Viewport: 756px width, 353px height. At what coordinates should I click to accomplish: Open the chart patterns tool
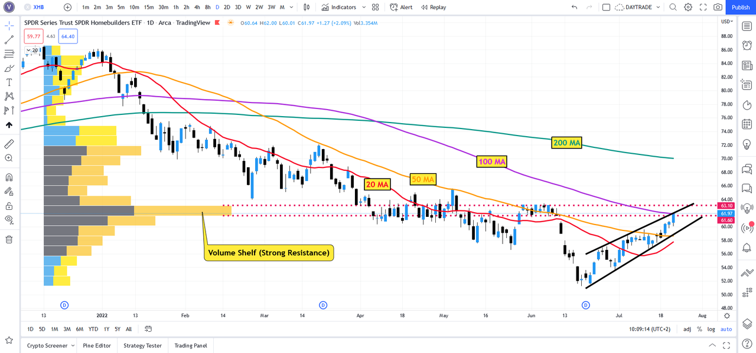pos(9,96)
